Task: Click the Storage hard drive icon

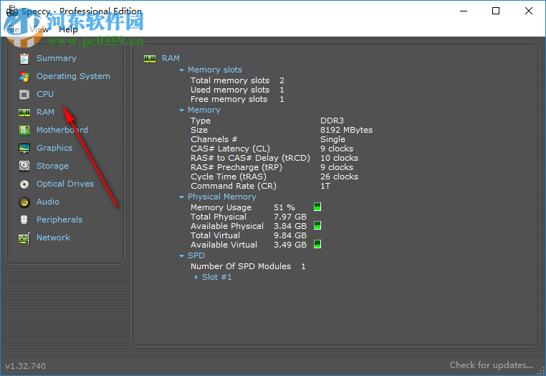Action: click(x=24, y=166)
